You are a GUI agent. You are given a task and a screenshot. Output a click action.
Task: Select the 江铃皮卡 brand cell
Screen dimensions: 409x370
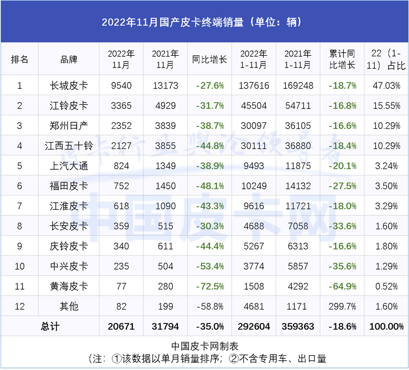coord(69,105)
